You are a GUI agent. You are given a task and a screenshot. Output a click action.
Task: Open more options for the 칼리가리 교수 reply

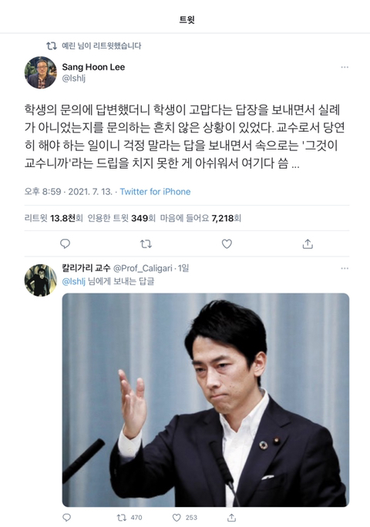(x=345, y=269)
